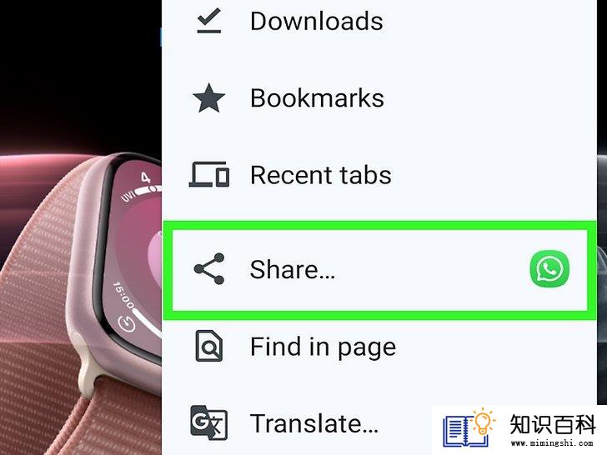Select Recent tabs from the menu
Image resolution: width=607 pixels, height=455 pixels.
pyautogui.click(x=379, y=175)
